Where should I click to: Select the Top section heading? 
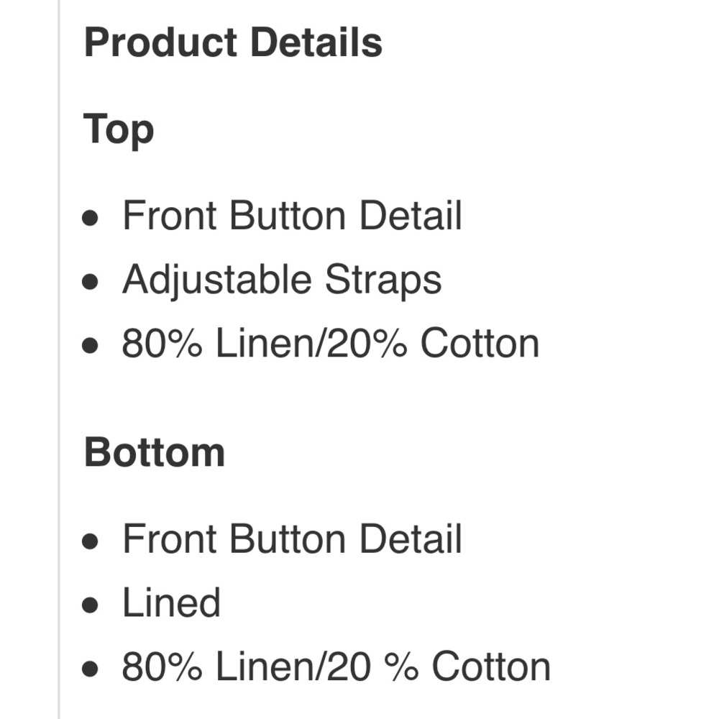point(119,130)
